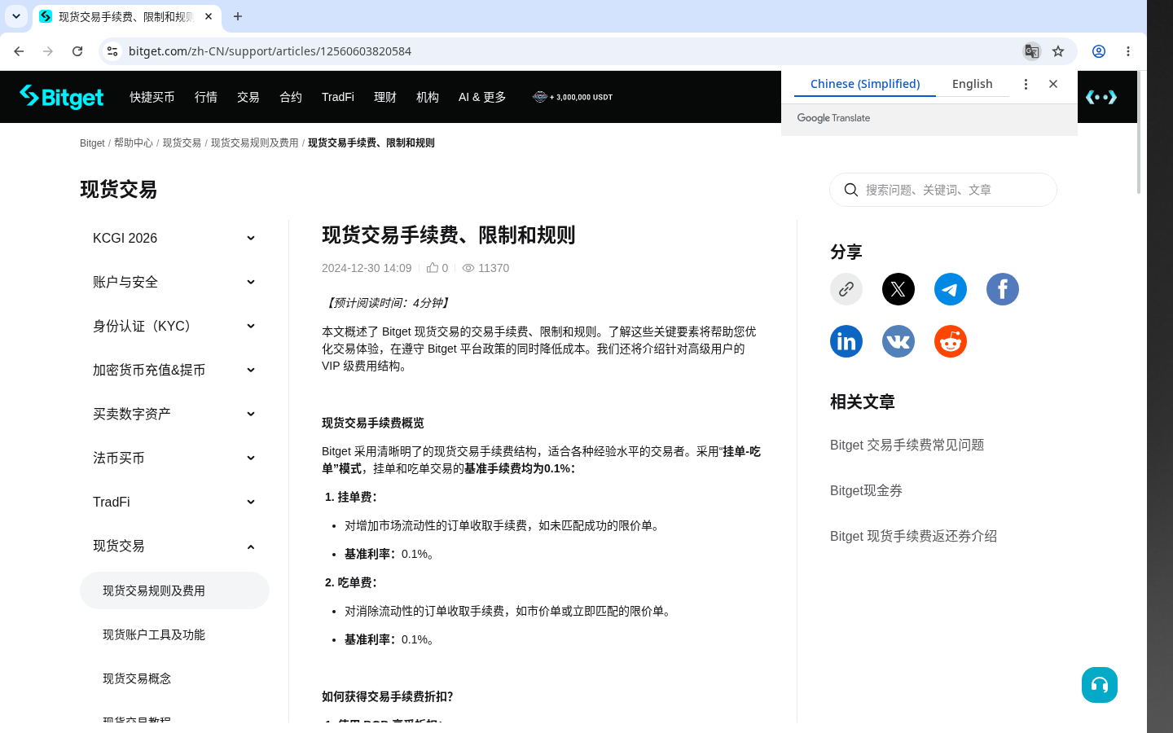Click the help center search field
1173x733 pixels.
(943, 190)
